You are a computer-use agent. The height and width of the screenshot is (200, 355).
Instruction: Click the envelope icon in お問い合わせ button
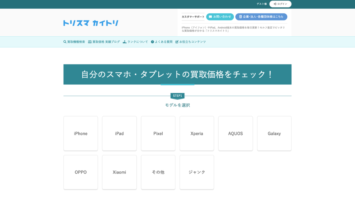click(x=211, y=17)
